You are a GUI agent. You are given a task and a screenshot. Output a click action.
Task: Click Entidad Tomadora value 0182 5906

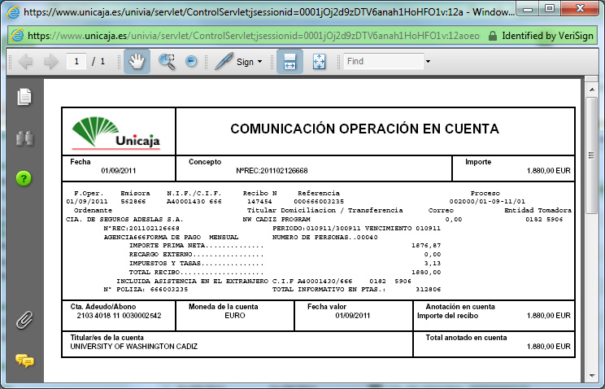544,220
